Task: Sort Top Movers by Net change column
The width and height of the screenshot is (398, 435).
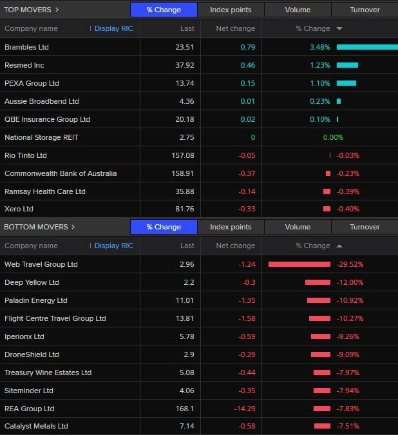Action: [x=235, y=29]
